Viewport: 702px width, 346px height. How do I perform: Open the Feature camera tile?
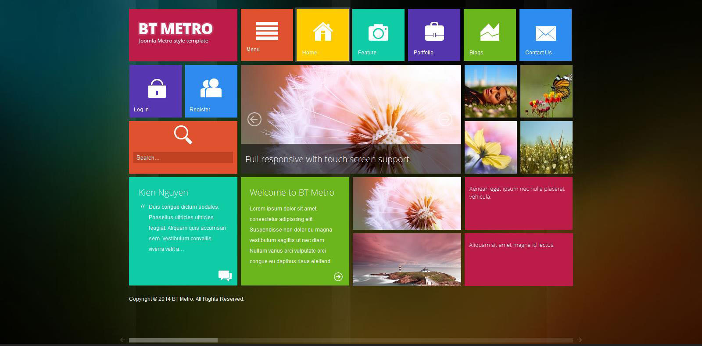378,35
